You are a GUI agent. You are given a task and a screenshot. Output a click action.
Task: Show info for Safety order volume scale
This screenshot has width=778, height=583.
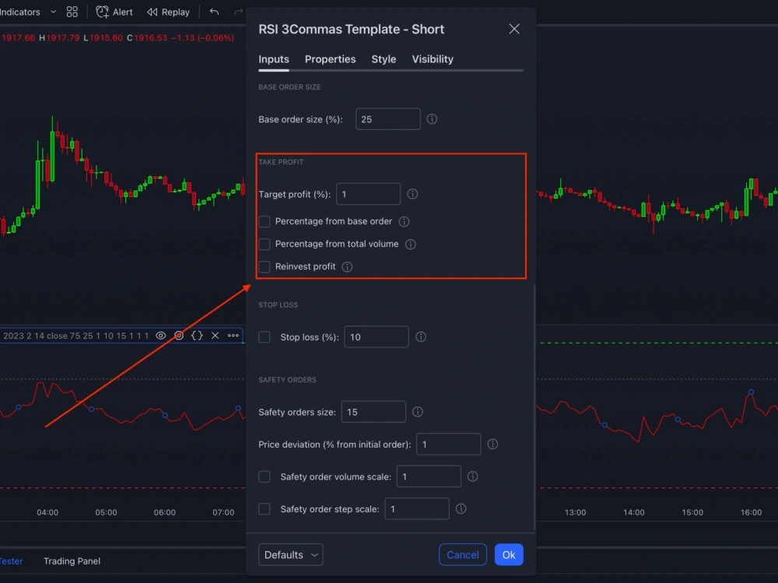coord(472,477)
